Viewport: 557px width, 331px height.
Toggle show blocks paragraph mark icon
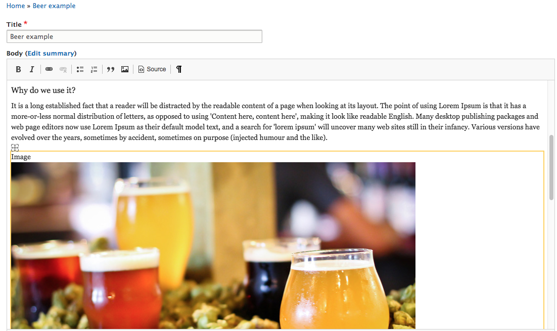pos(179,69)
